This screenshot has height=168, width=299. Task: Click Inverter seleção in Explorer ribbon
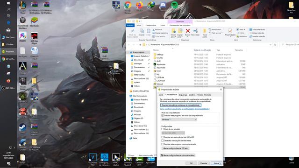pos(257,36)
